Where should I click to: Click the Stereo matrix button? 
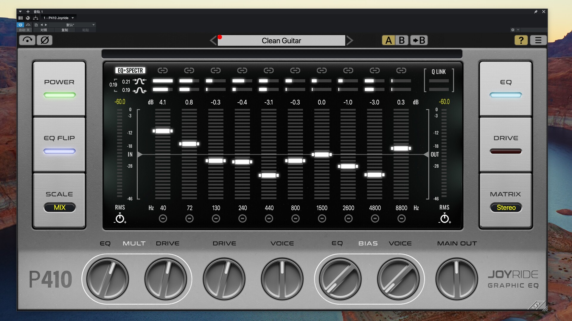tap(506, 207)
